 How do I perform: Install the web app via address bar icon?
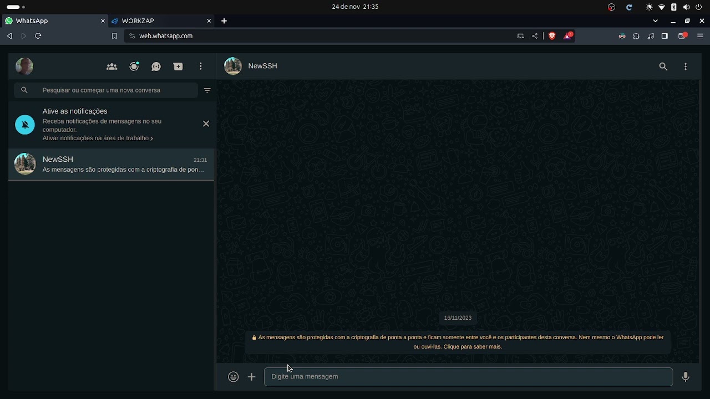(x=520, y=35)
